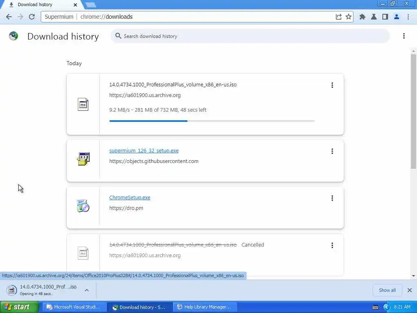Click the file icon of the downloading ISO
Viewport: 417px width, 313px height.
(x=83, y=104)
